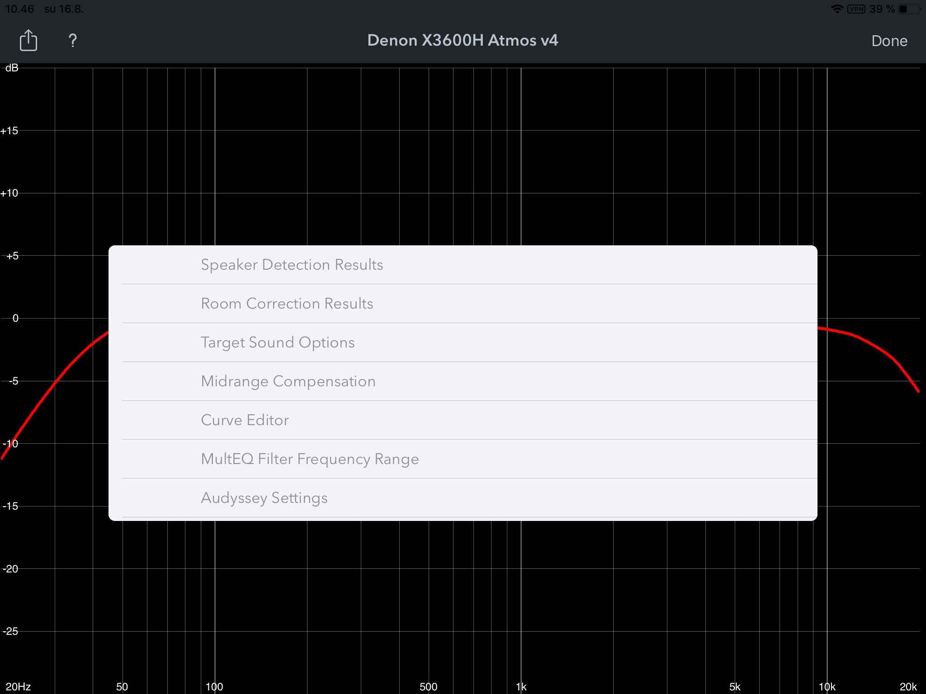The image size is (926, 694).
Task: Open Speaker Detection Results
Action: point(463,265)
